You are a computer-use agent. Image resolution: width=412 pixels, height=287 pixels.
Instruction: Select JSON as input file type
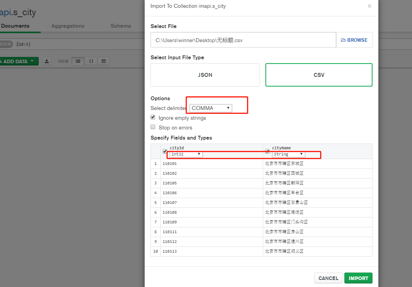coord(205,75)
